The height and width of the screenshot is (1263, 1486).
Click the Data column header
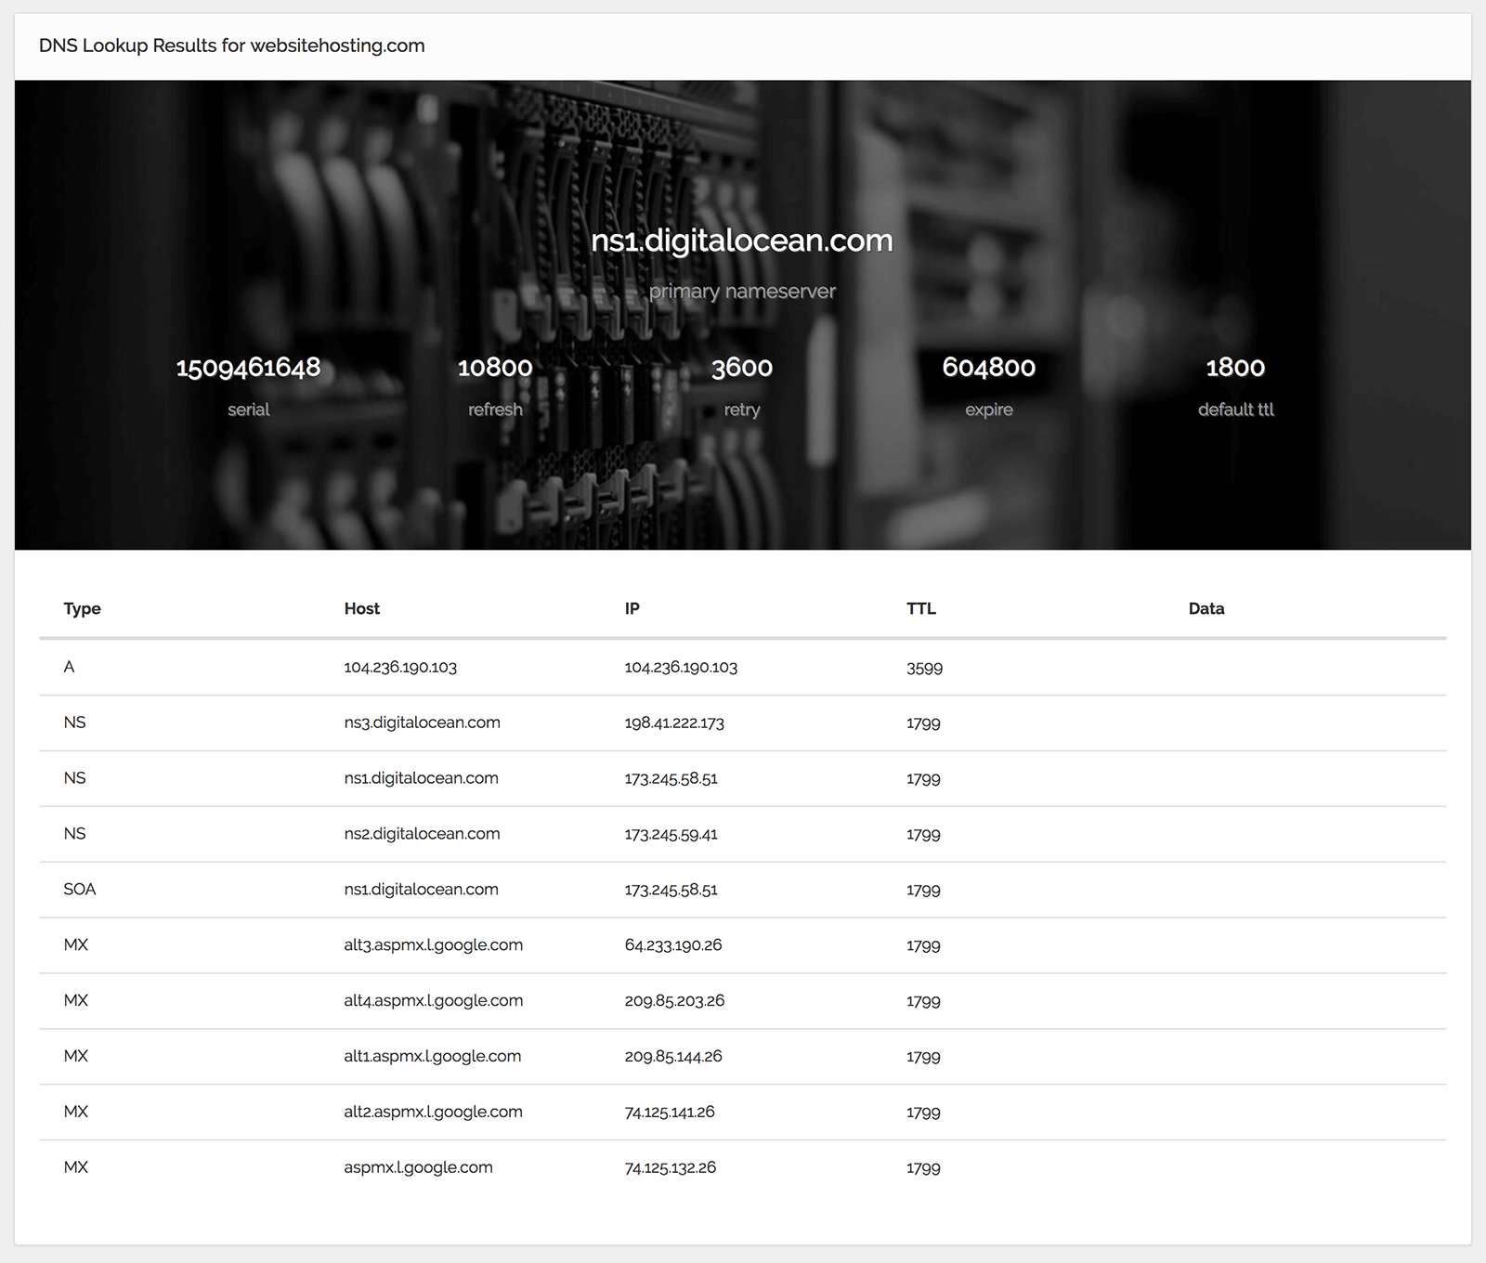tap(1206, 609)
